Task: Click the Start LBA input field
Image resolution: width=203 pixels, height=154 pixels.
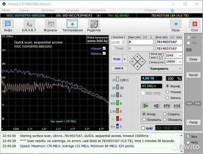Action: click(141, 42)
